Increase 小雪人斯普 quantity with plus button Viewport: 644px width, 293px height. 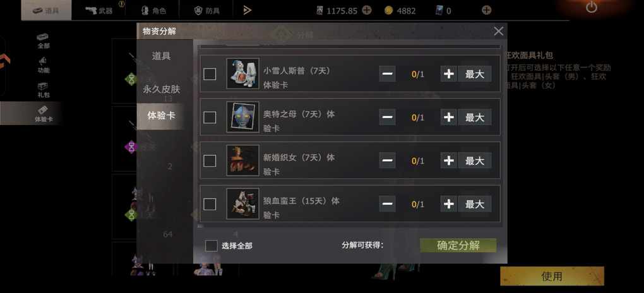click(x=449, y=74)
